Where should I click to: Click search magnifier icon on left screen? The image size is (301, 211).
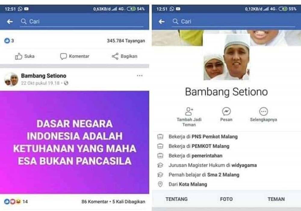[x=23, y=21]
